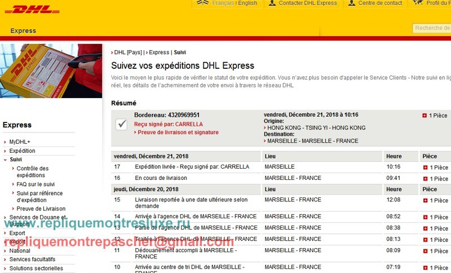451x273 pixels.
Task: Expand plus icon on row 16
Action: click(425, 179)
